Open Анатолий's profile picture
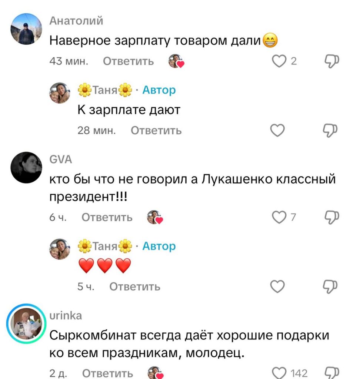The height and width of the screenshot is (379, 353). [x=26, y=29]
